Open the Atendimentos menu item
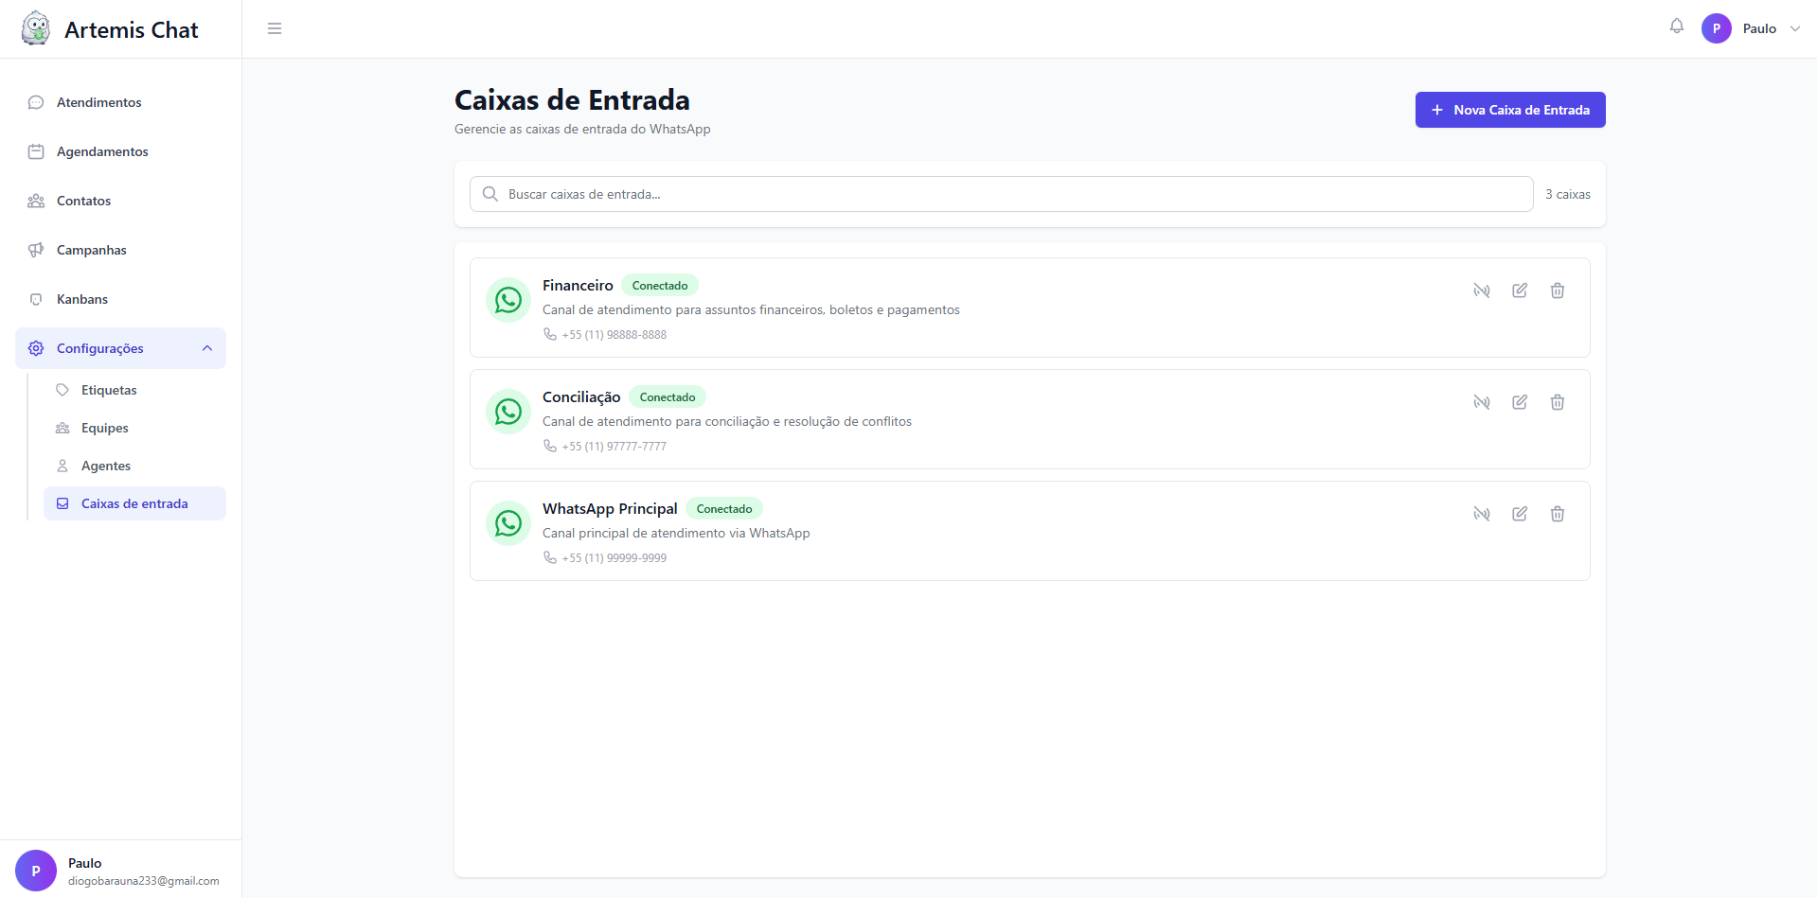1817x898 pixels. click(x=98, y=102)
